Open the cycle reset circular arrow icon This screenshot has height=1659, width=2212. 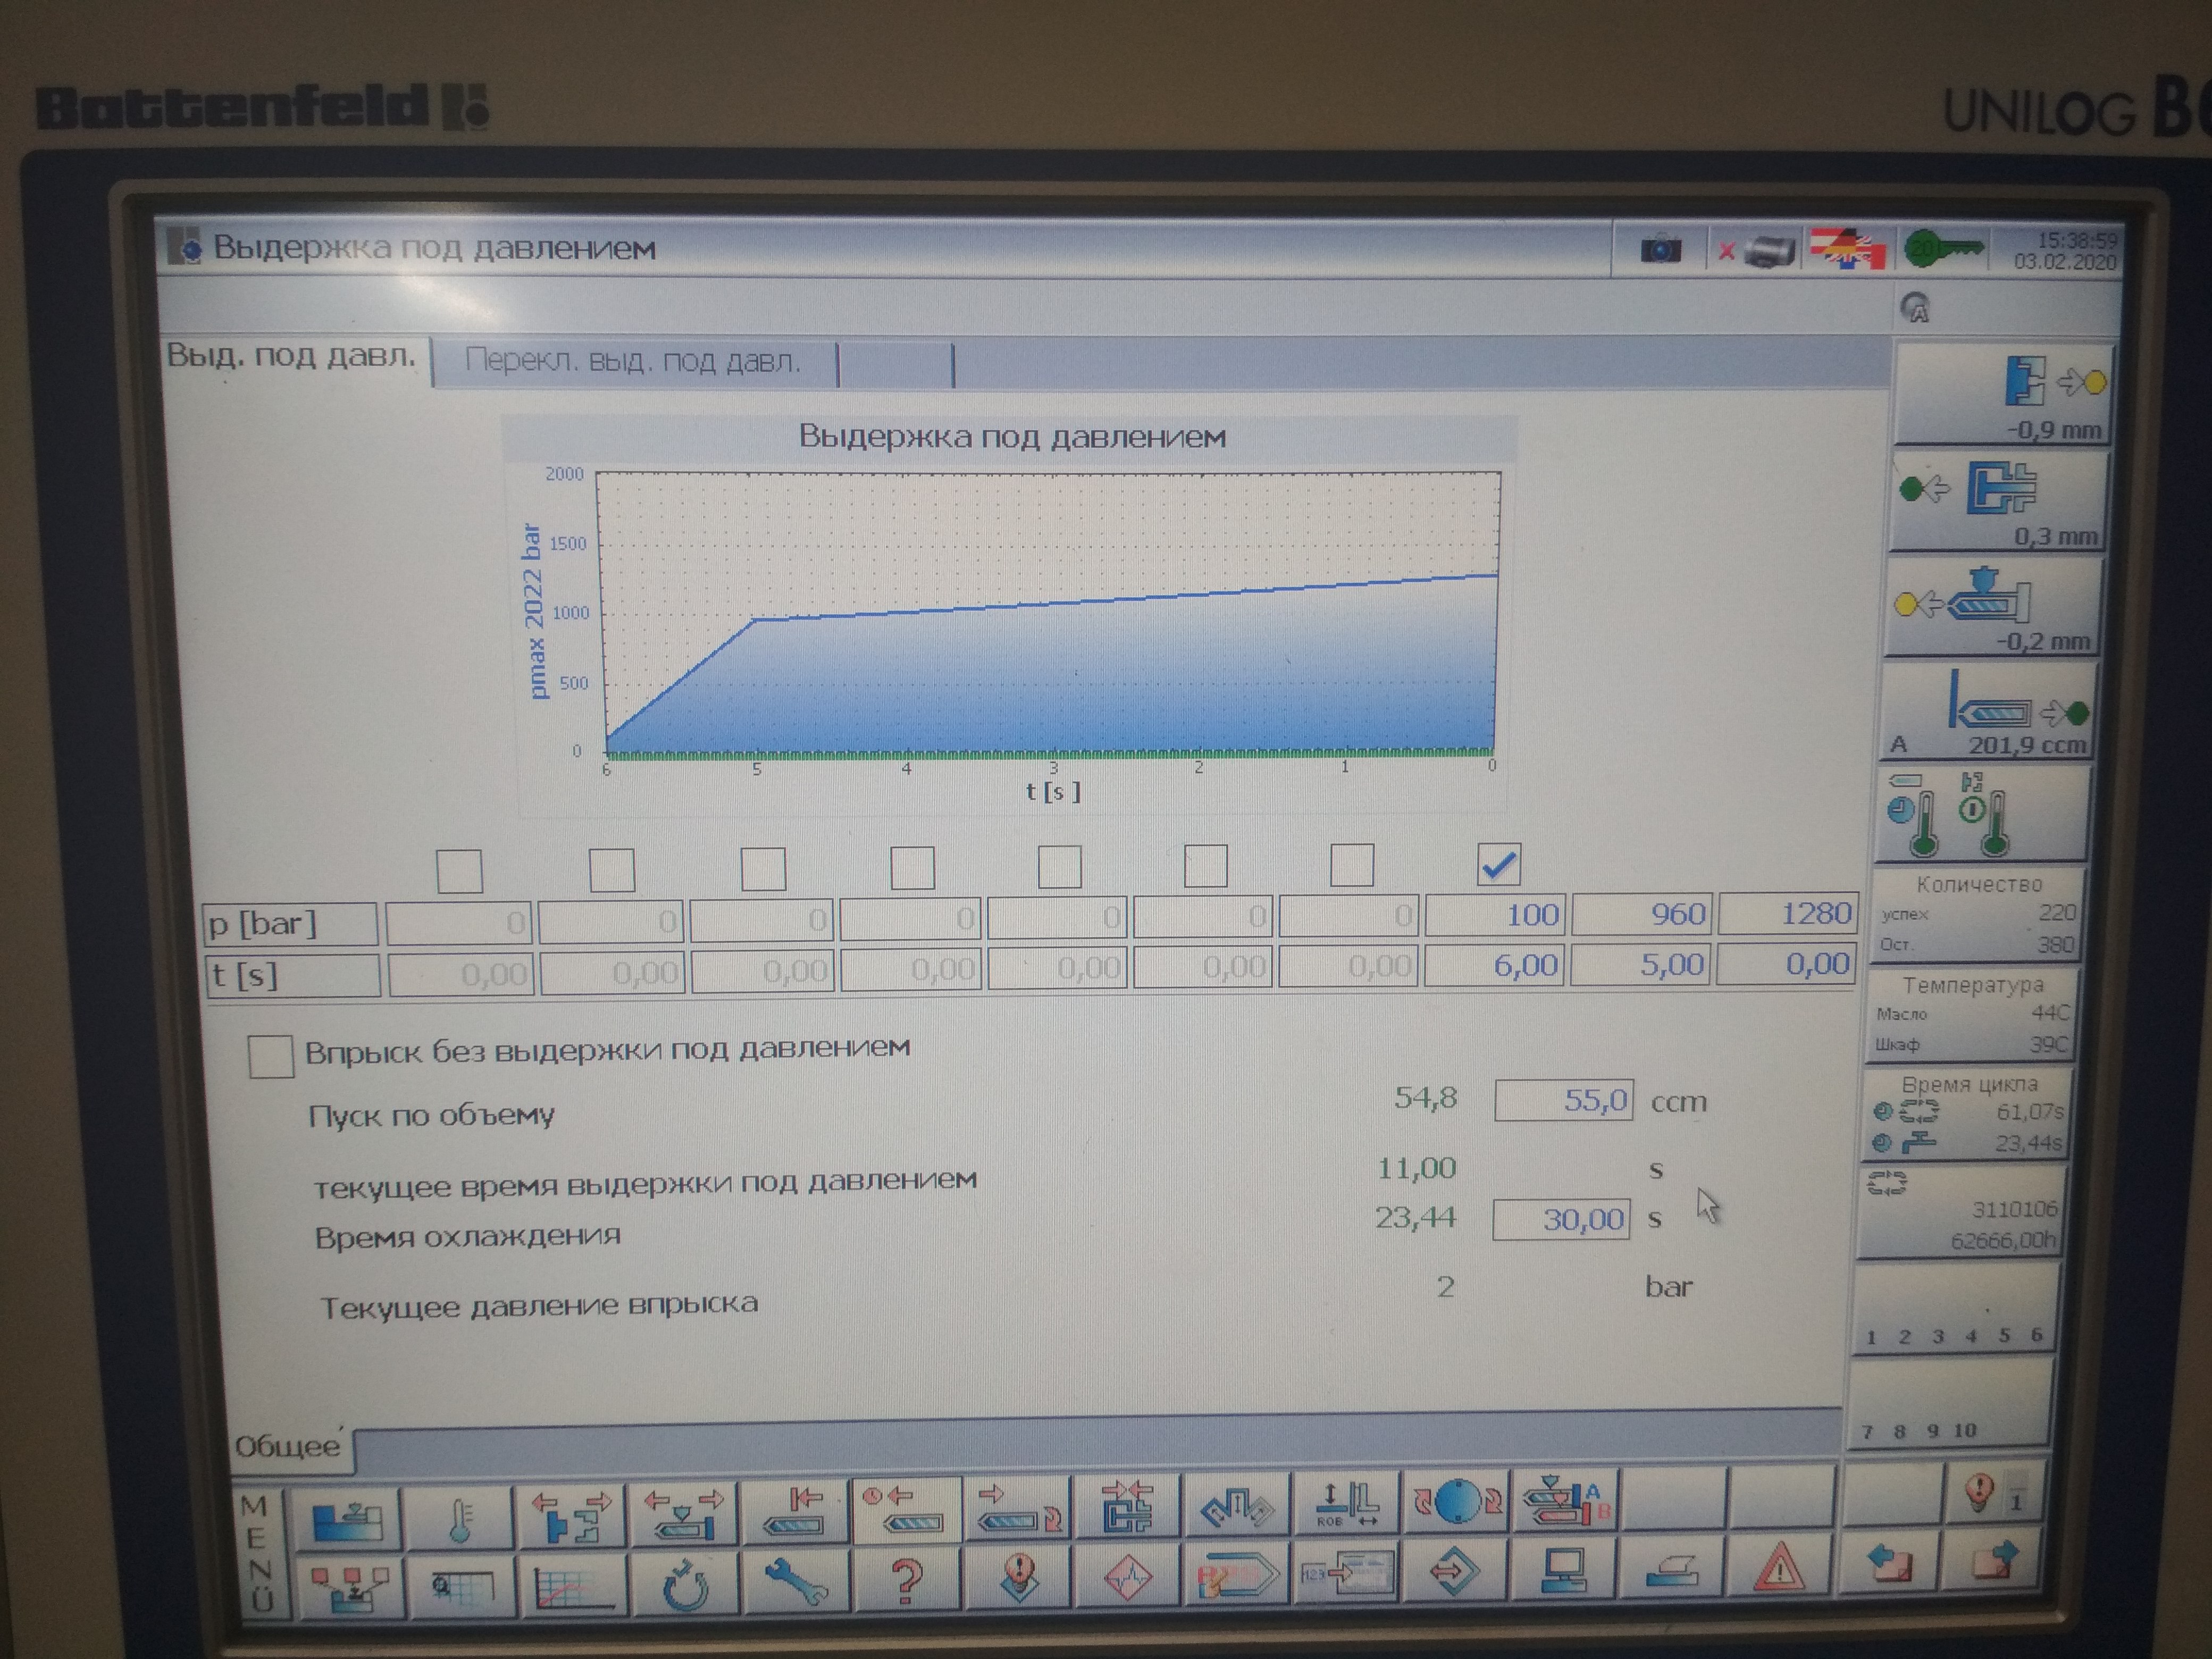[x=685, y=1585]
